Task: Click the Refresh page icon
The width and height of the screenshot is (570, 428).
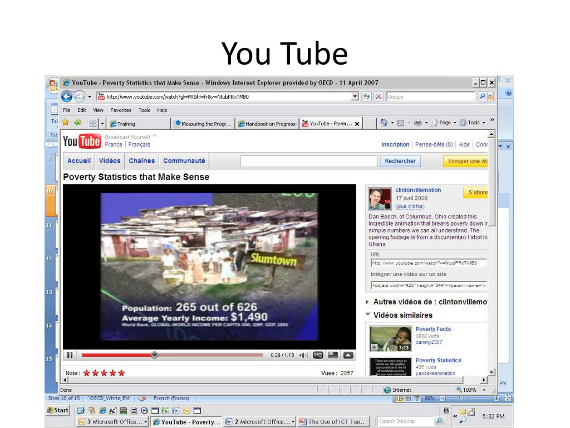Action: click(x=366, y=96)
